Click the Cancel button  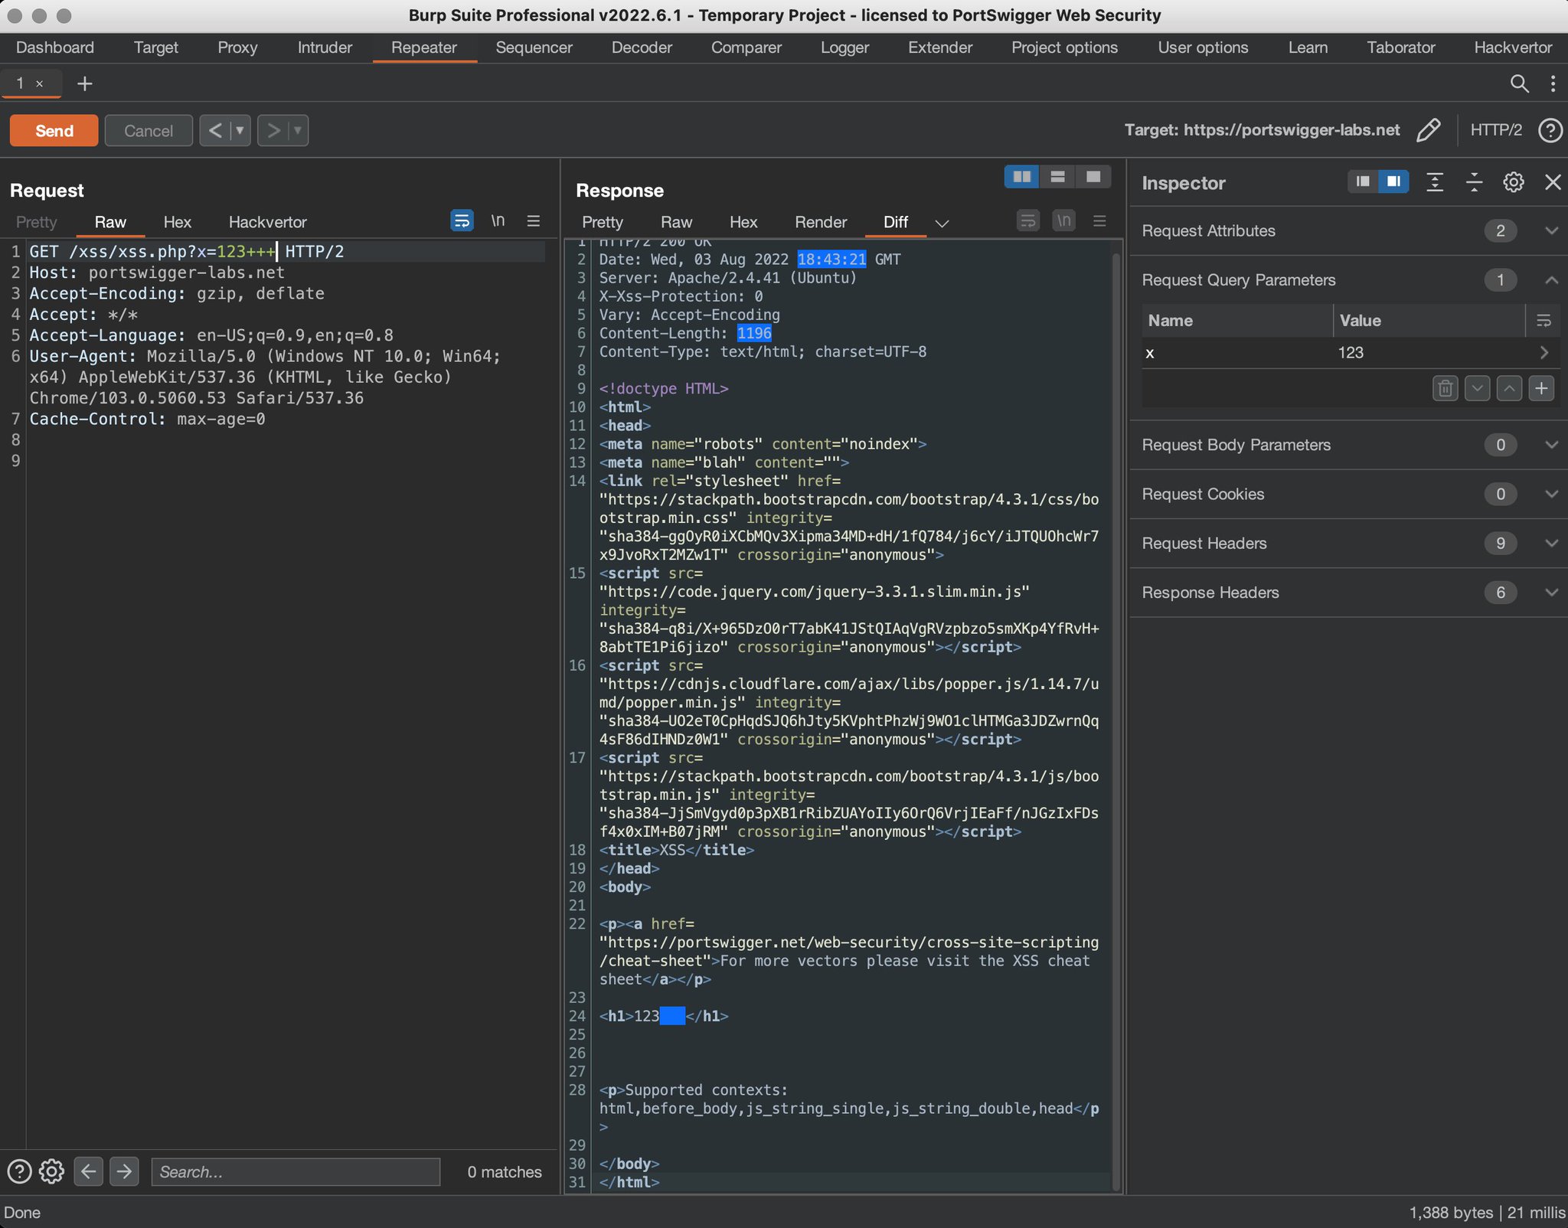[x=149, y=131]
